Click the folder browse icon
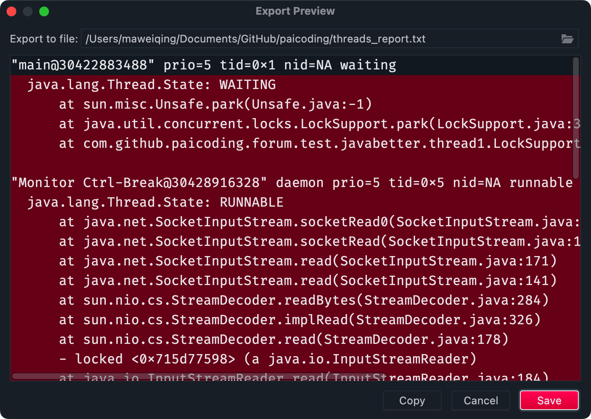 pos(567,39)
